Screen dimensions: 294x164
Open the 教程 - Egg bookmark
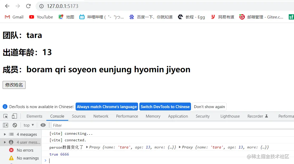click(x=191, y=17)
